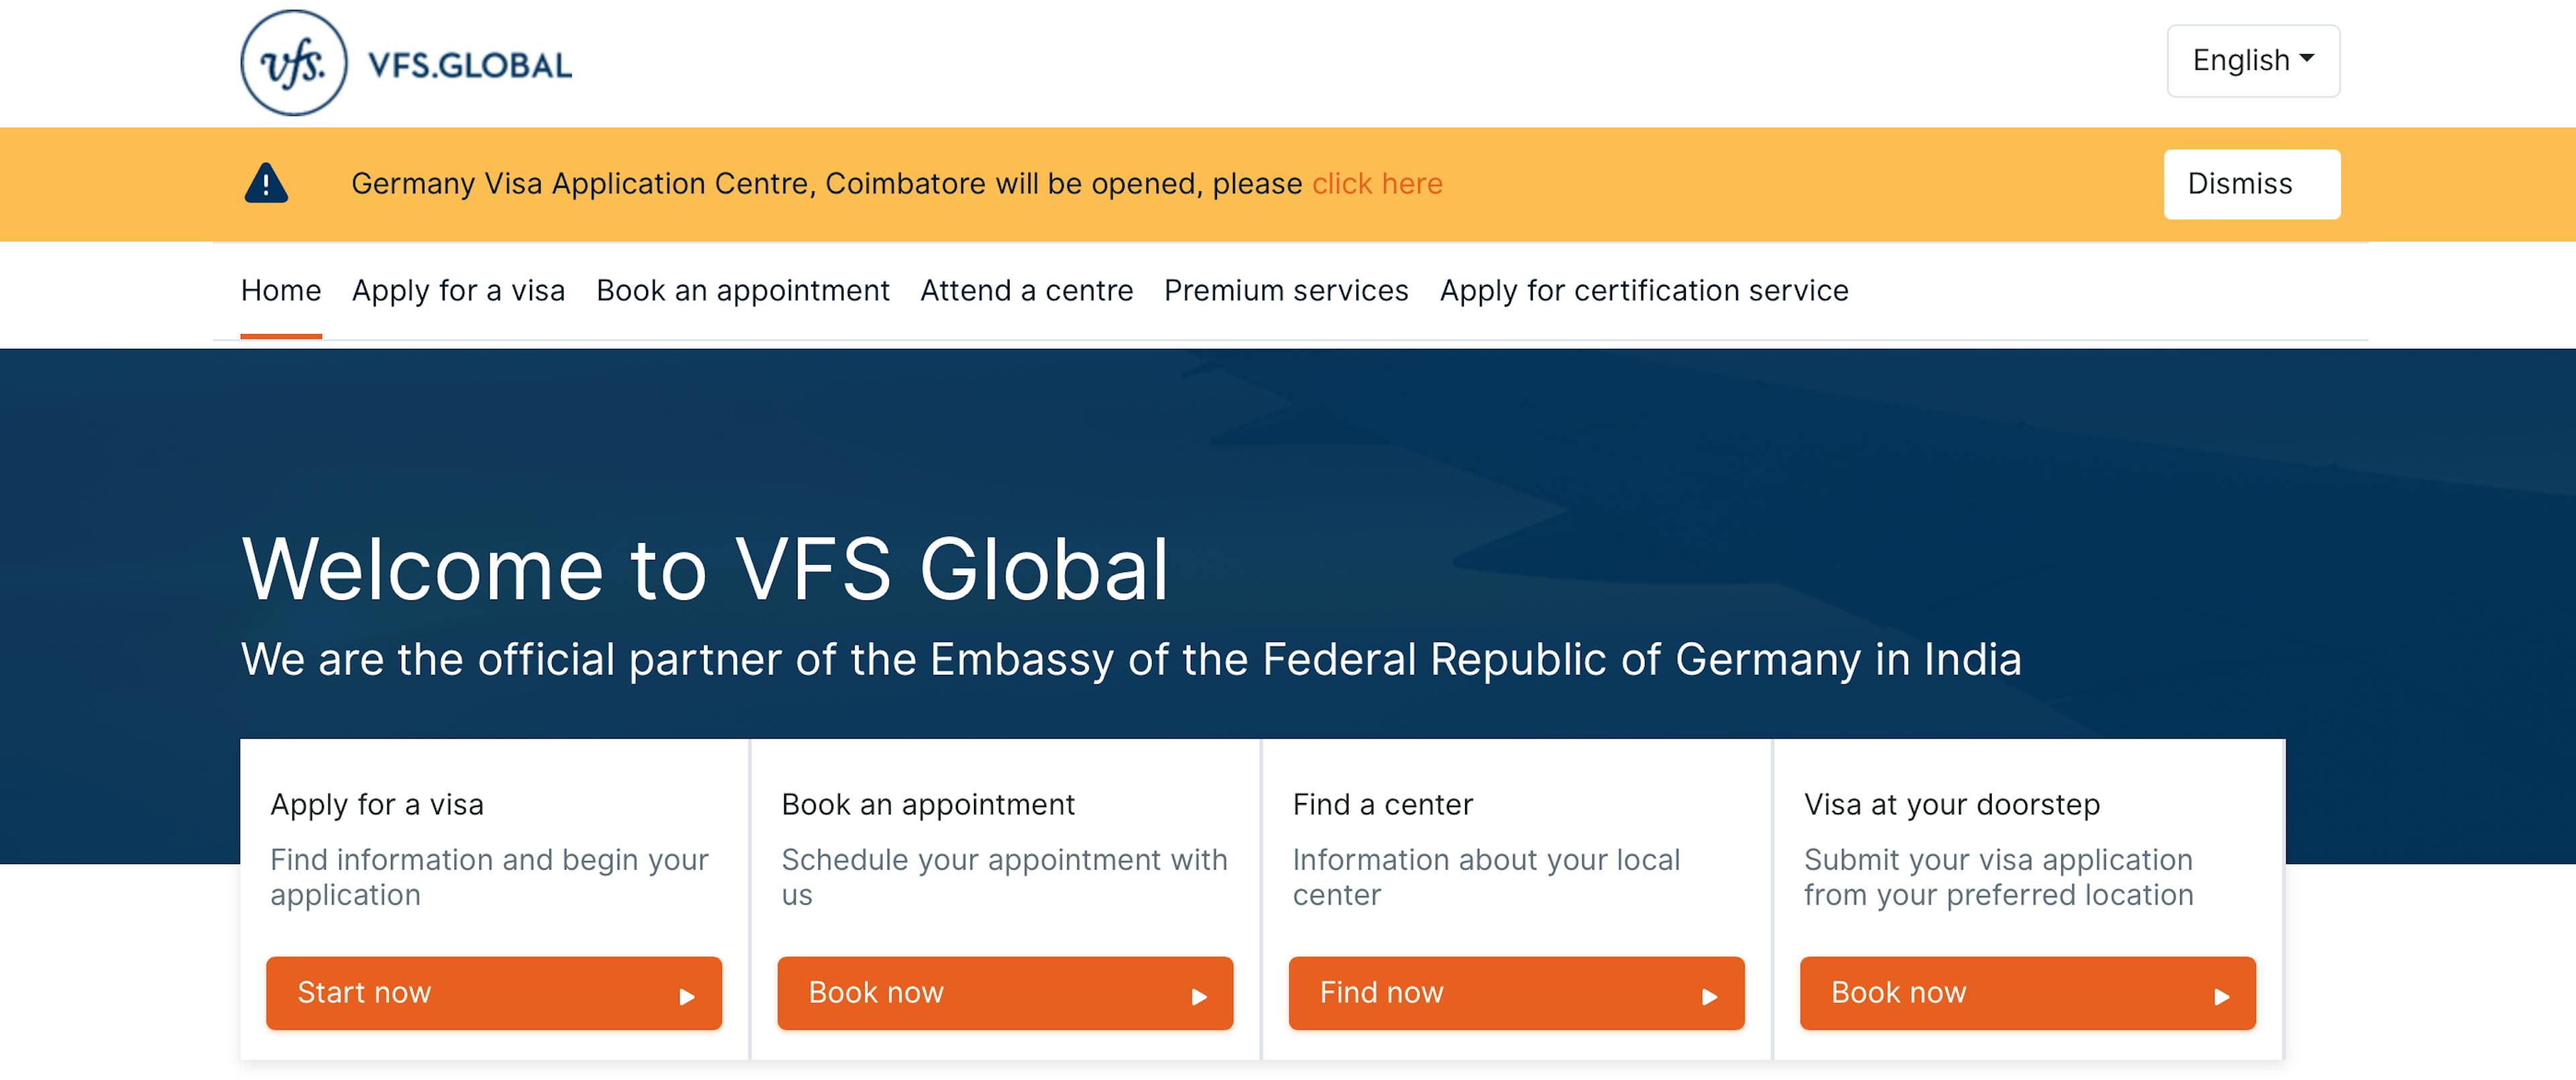Open the Attend a centre nav item
This screenshot has height=1080, width=2576.
coord(1027,290)
